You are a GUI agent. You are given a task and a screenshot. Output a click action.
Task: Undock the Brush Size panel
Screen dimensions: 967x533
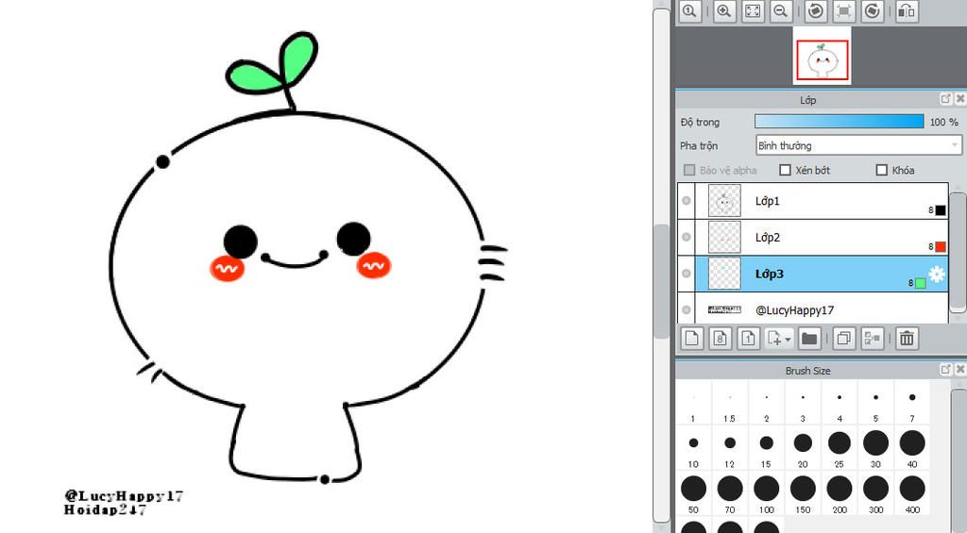946,369
